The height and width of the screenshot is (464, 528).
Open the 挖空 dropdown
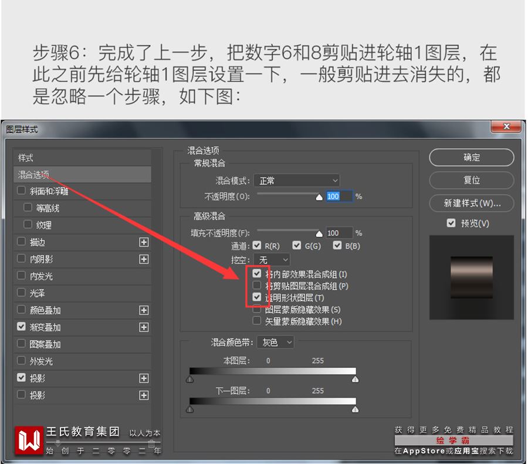point(272,260)
